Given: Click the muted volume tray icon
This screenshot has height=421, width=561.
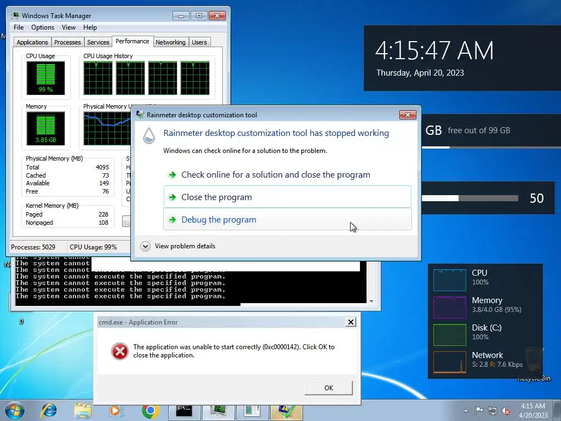Looking at the screenshot, I should coord(506,411).
